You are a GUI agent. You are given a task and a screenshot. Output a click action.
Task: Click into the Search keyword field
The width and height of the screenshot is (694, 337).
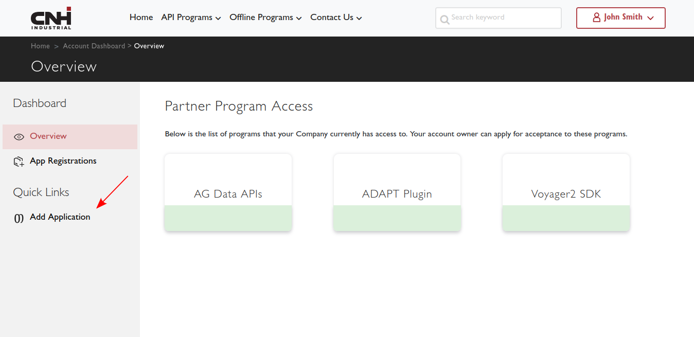[498, 18]
